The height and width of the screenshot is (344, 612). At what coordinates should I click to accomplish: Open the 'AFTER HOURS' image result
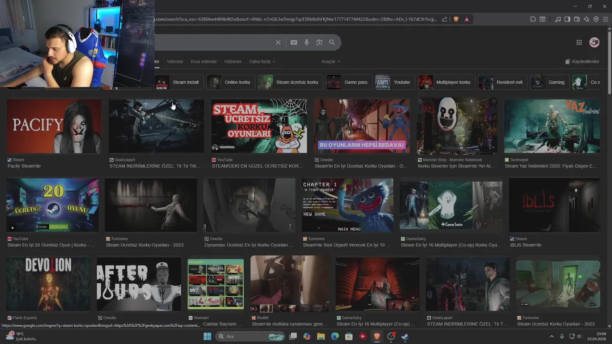click(139, 284)
